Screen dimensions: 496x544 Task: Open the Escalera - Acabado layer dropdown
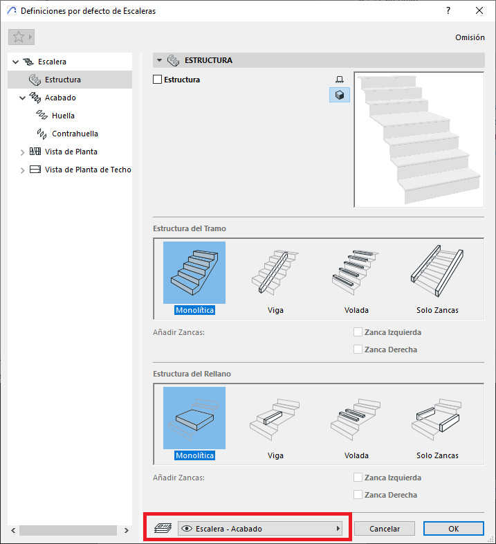pyautogui.click(x=261, y=529)
